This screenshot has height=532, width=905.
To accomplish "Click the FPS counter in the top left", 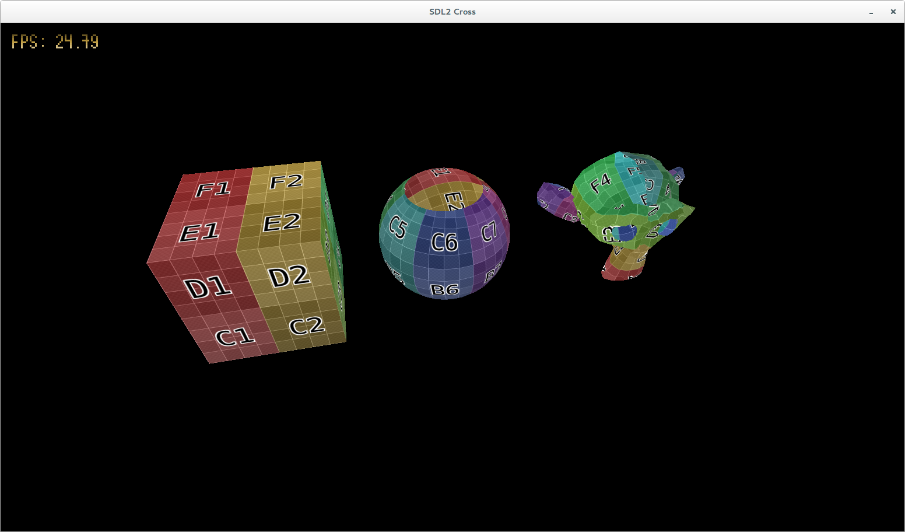I will pyautogui.click(x=55, y=41).
